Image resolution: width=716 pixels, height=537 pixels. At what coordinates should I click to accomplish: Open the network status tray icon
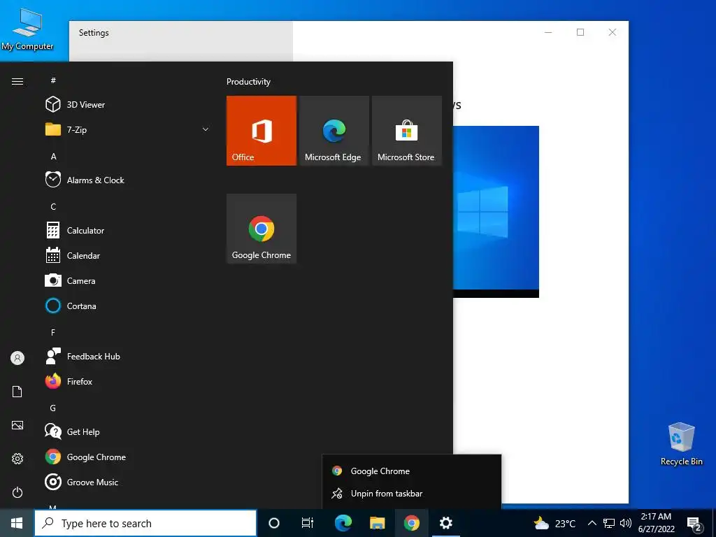[x=609, y=523]
